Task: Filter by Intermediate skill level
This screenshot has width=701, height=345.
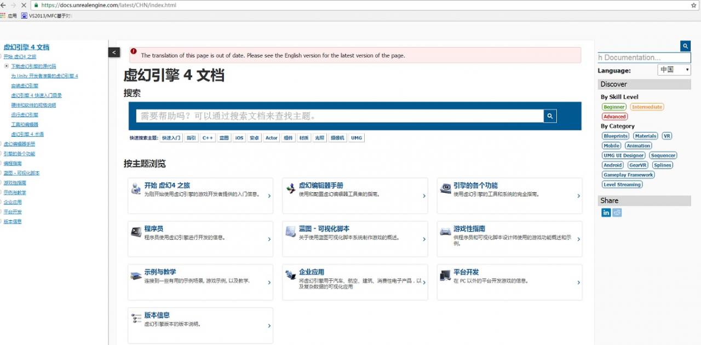Action: [647, 107]
